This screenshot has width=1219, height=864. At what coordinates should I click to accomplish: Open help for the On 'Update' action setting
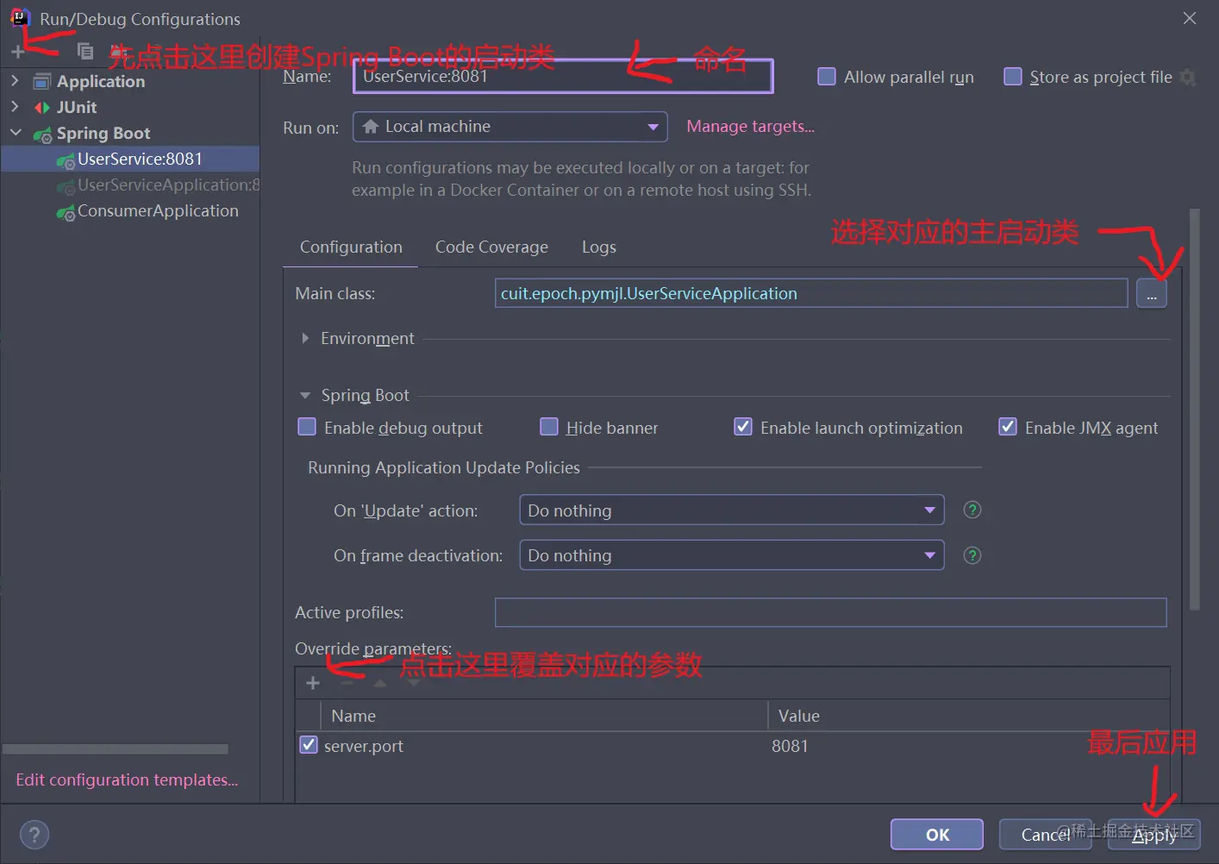(972, 510)
